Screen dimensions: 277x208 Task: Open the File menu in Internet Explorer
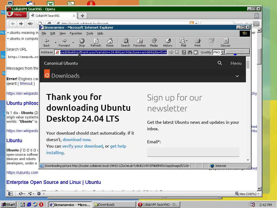(44, 33)
